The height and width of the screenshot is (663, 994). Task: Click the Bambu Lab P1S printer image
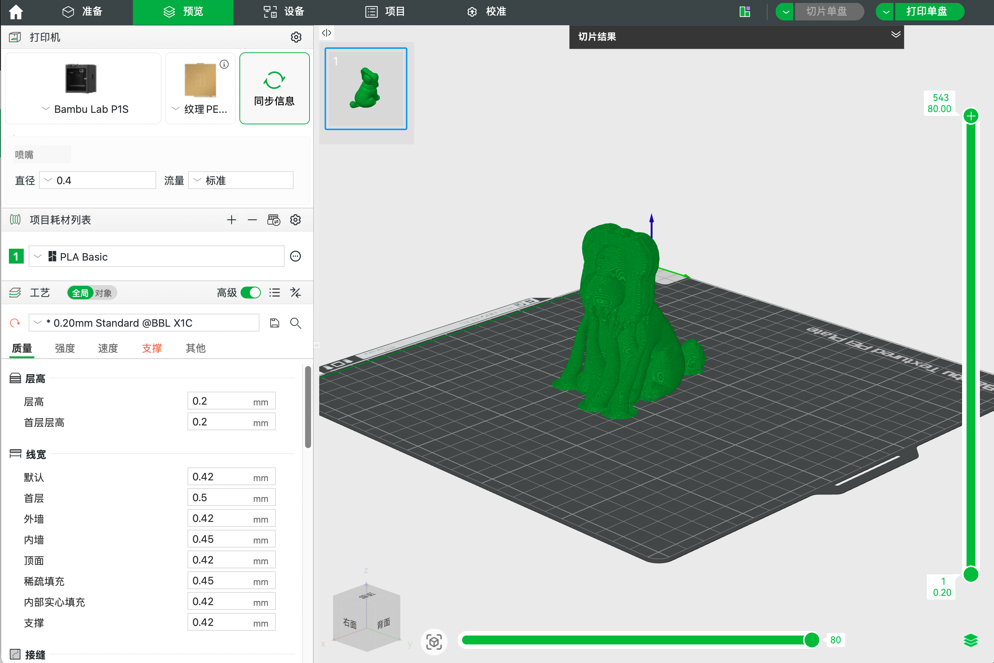(x=81, y=79)
